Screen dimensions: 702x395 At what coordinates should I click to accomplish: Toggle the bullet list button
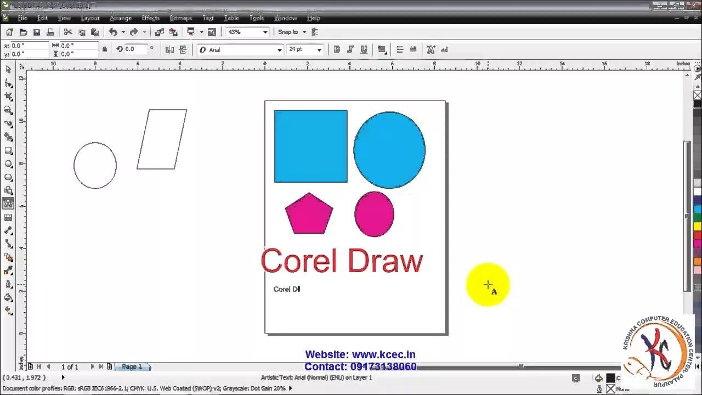pos(400,49)
